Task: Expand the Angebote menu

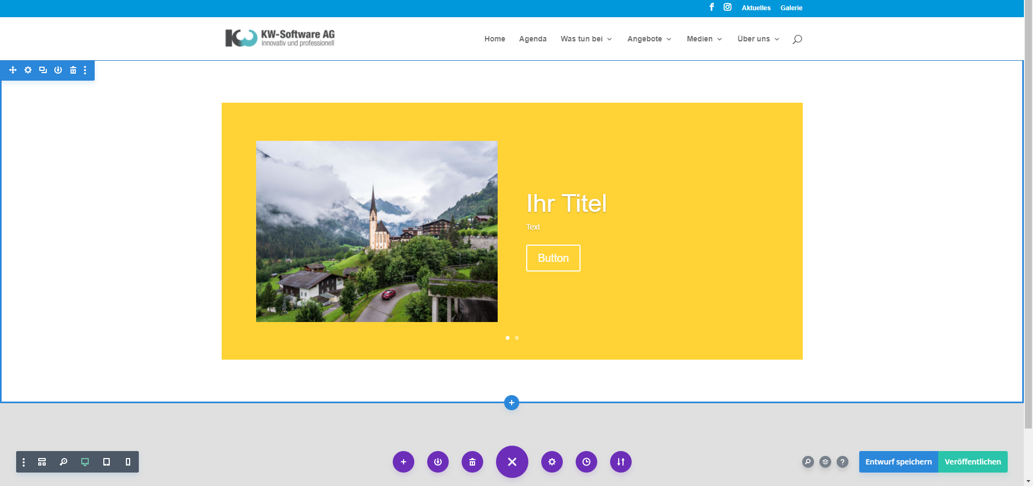Action: tap(649, 39)
